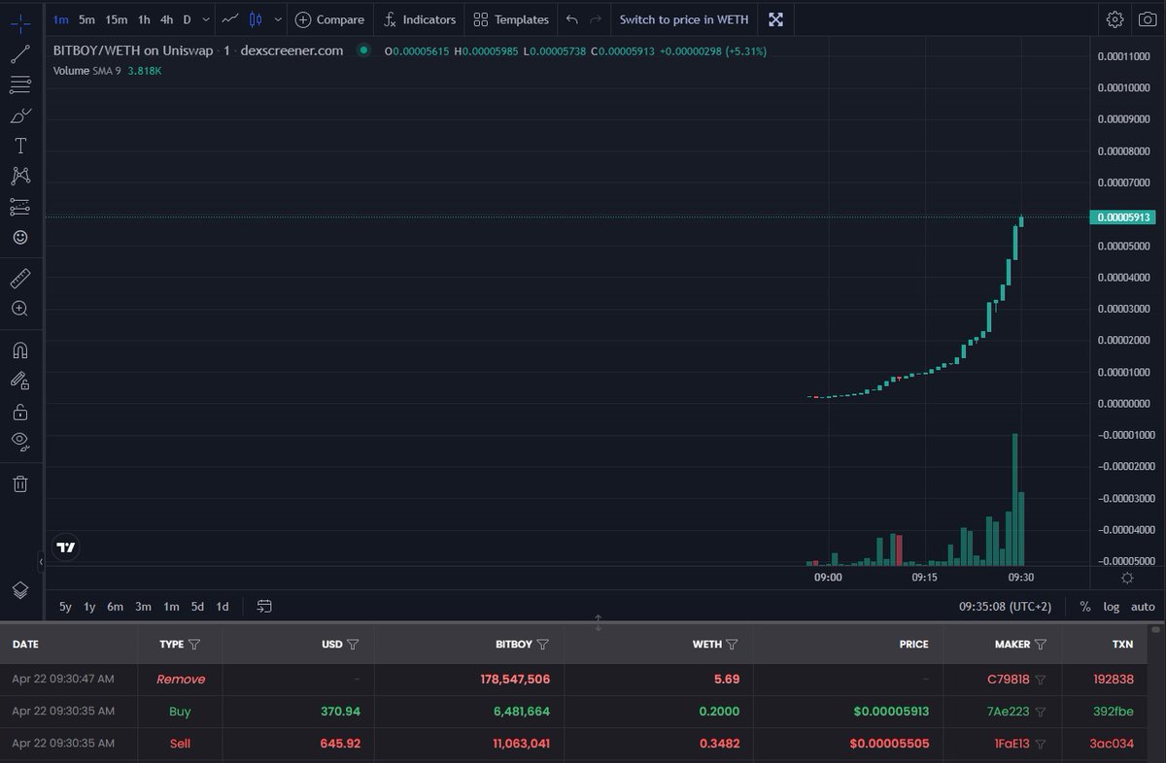Redo the last chart action
Viewport: 1166px width, 763px height.
point(596,19)
